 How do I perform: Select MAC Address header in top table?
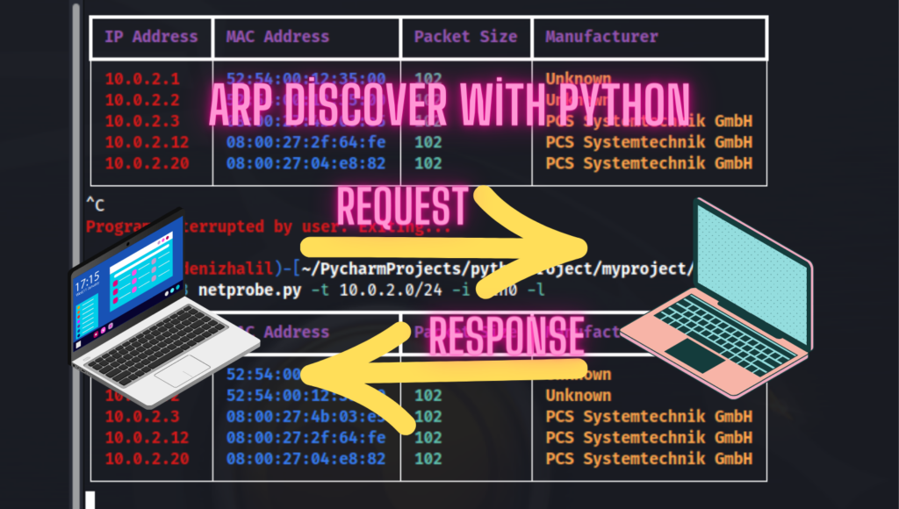coord(277,37)
